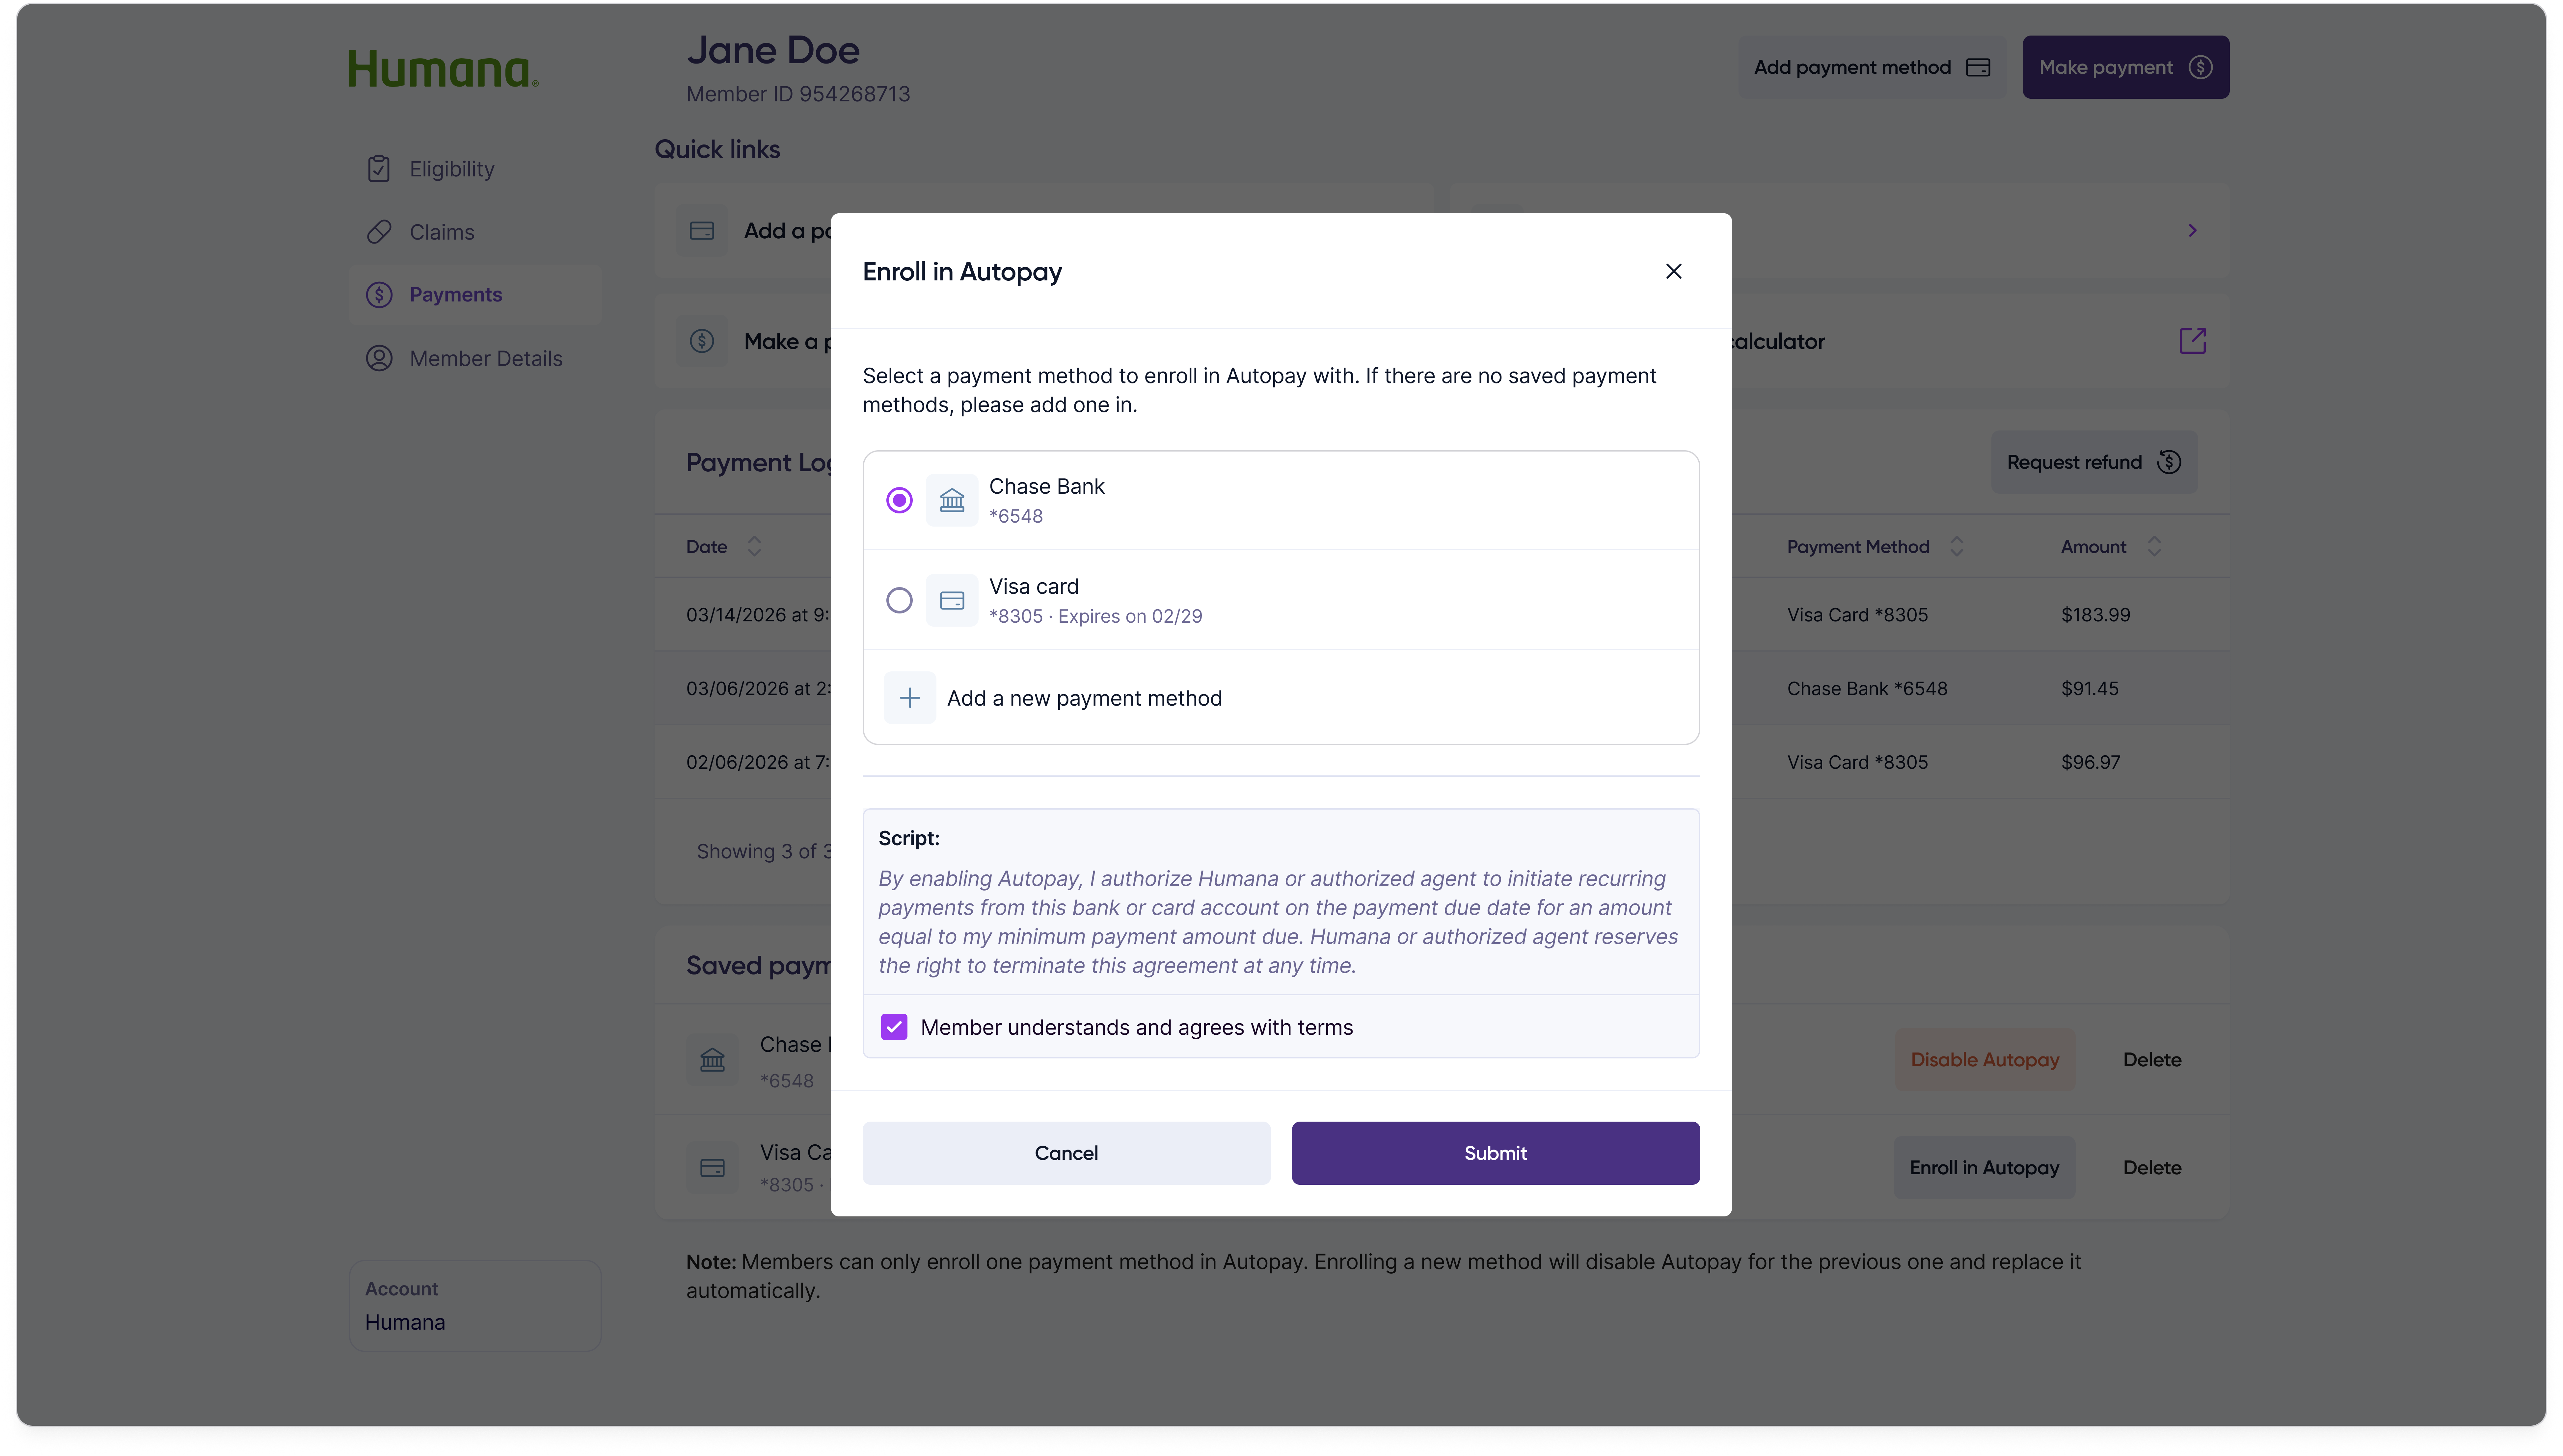This screenshot has height=1456, width=2563.
Task: Cancel the Enroll in Autopay dialog
Action: click(1066, 1152)
